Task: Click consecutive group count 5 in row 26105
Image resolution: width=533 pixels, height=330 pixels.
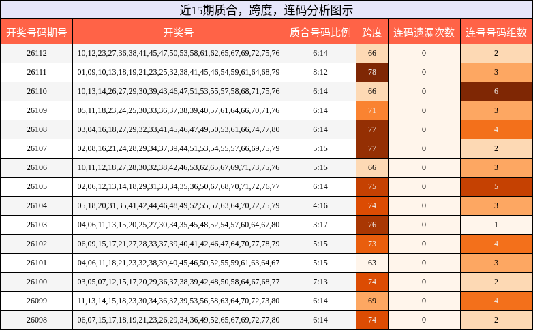Action: coord(496,186)
